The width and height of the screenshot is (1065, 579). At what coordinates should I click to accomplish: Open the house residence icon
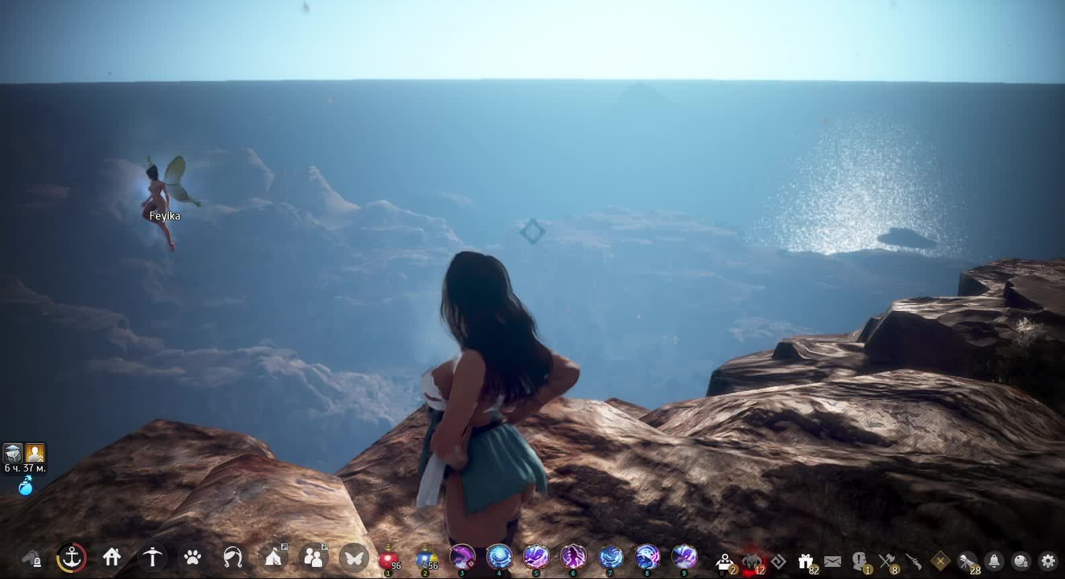(x=112, y=558)
